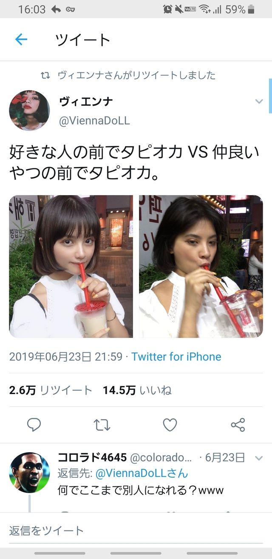Open the left photo with bob haircut
The image size is (272, 559).
(71, 267)
